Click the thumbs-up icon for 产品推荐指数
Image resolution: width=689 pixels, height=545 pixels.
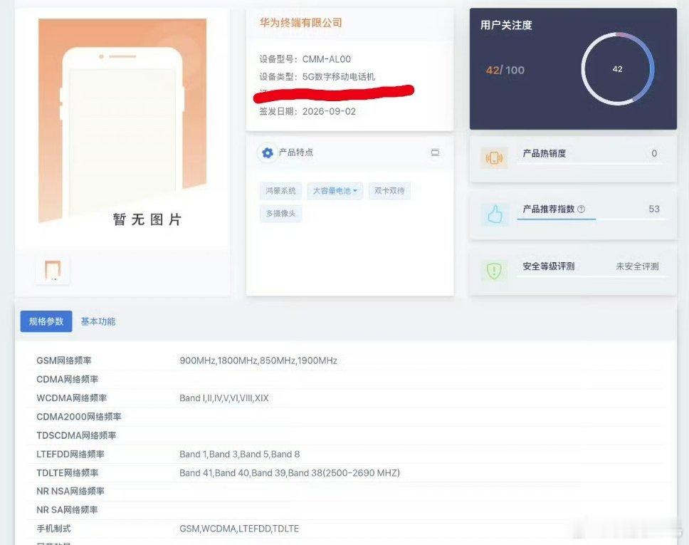point(495,214)
